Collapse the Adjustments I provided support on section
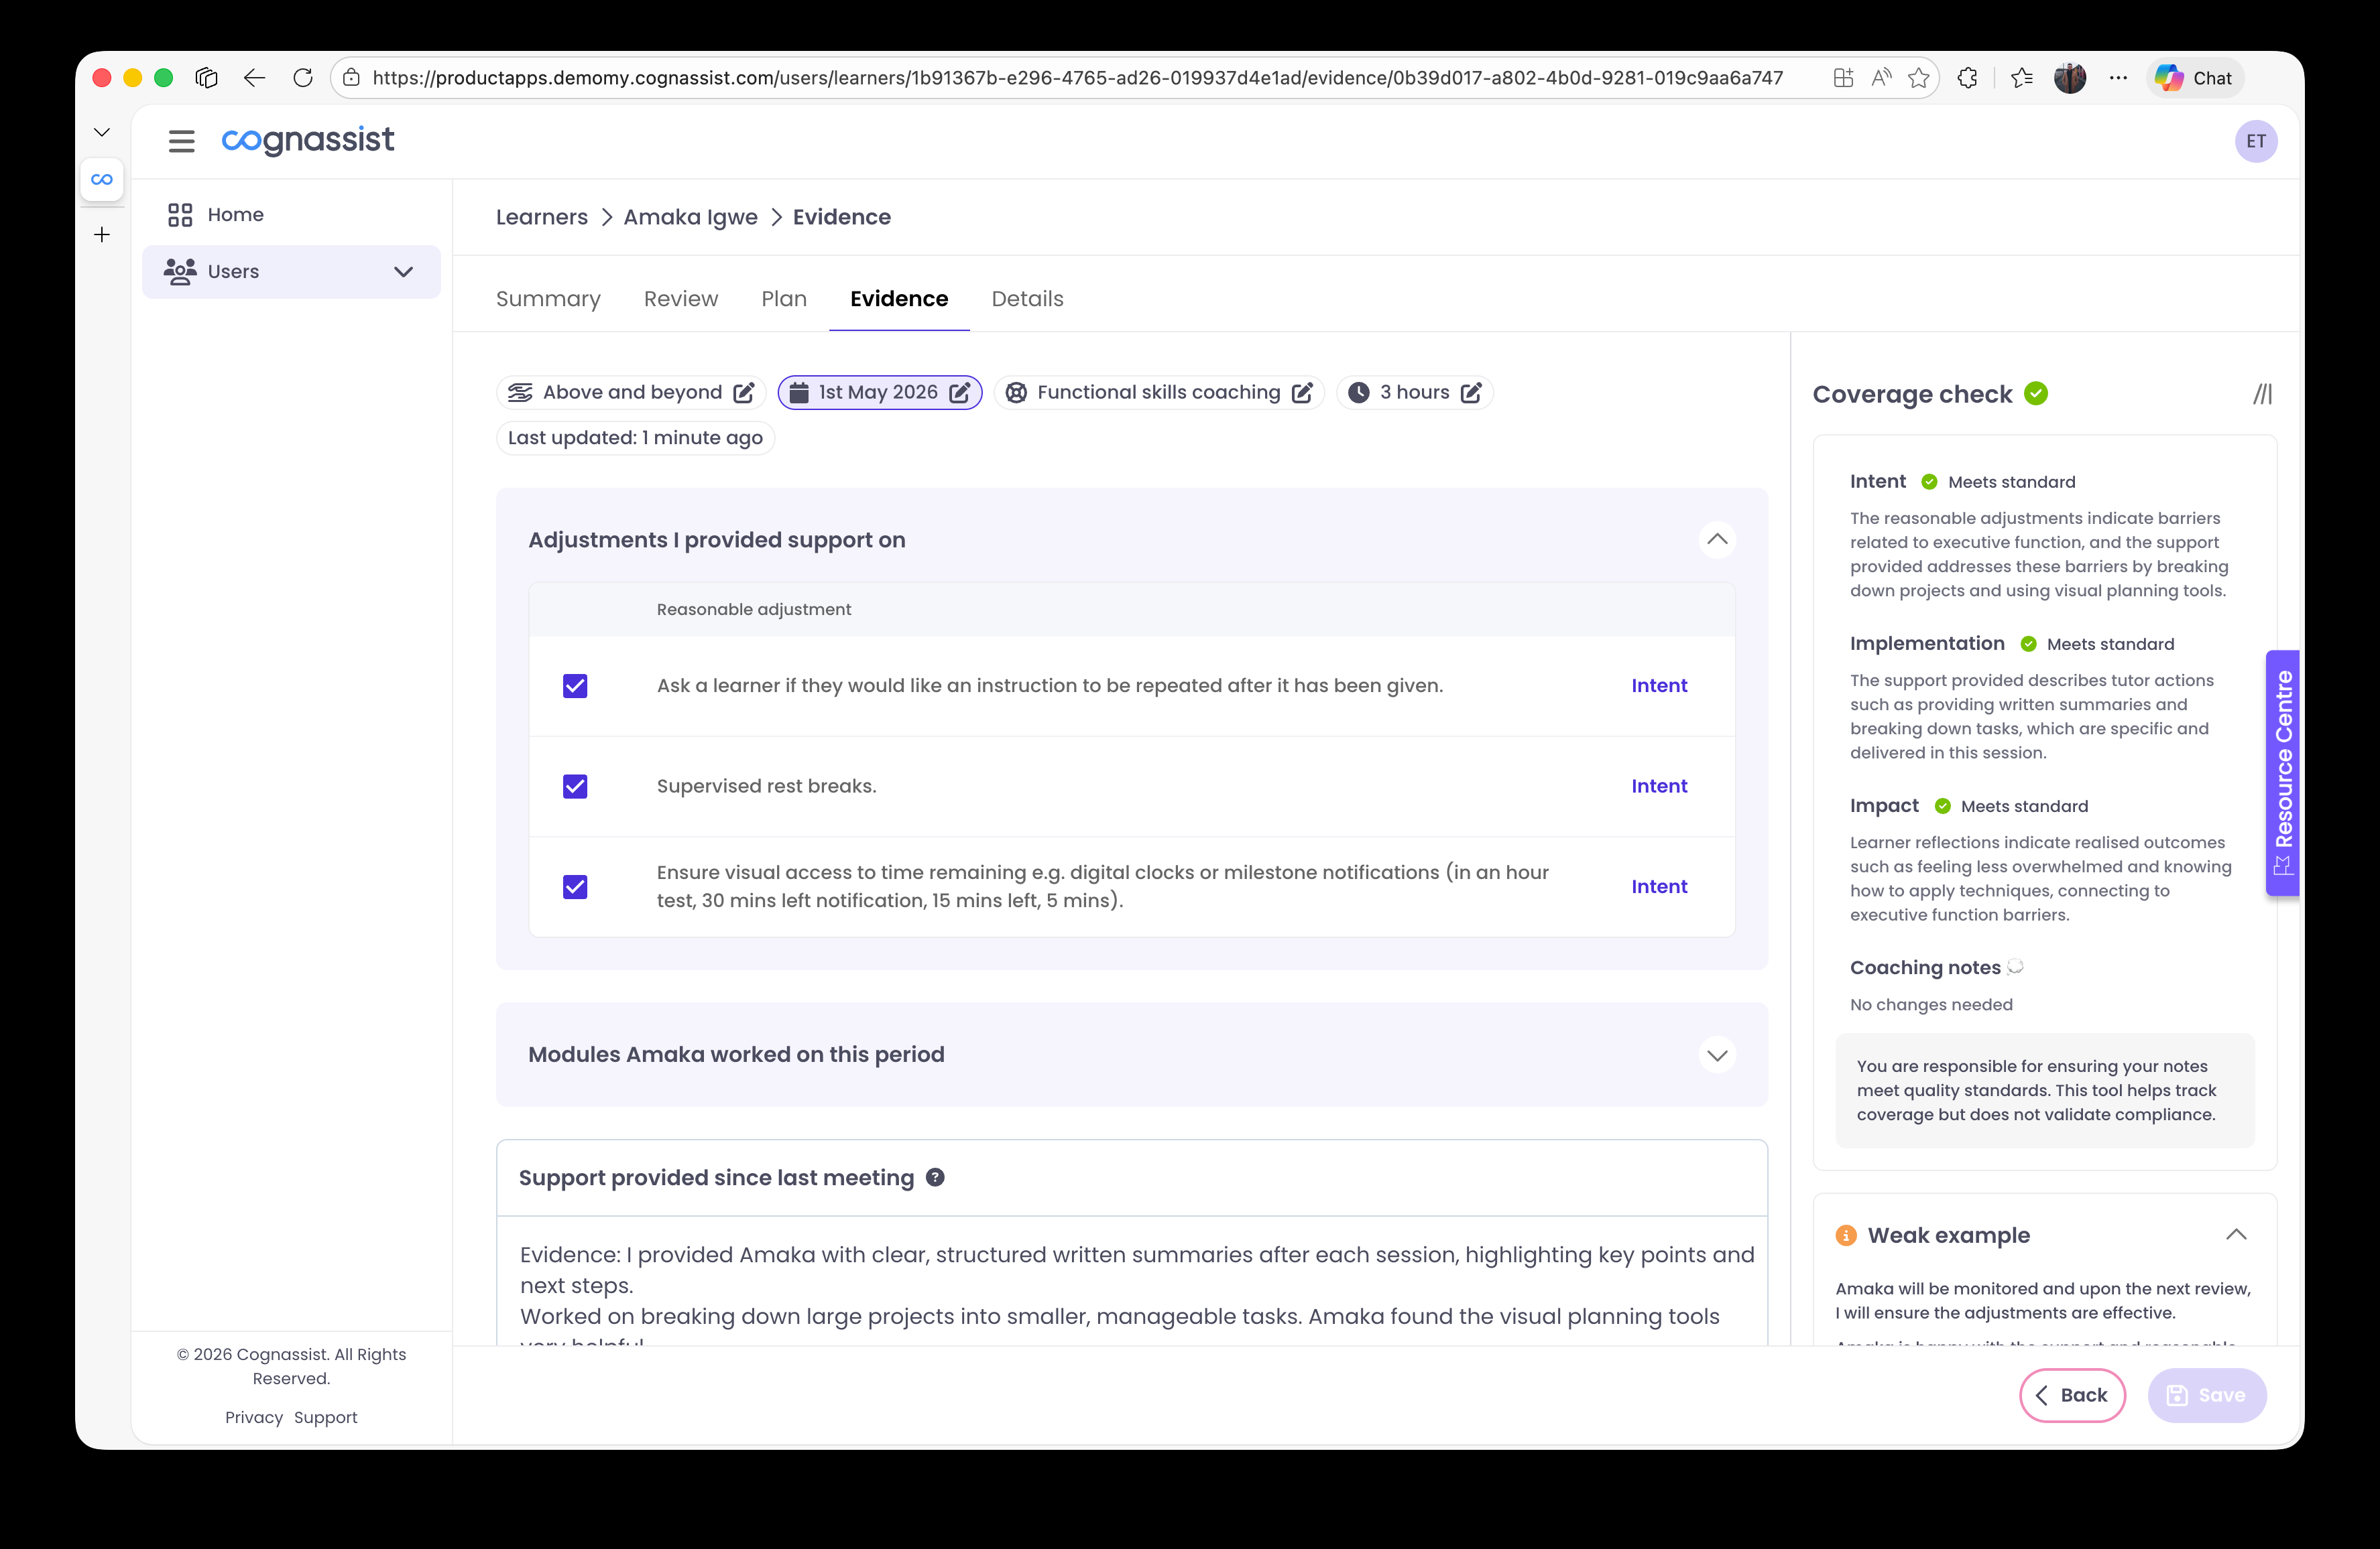 (1717, 539)
